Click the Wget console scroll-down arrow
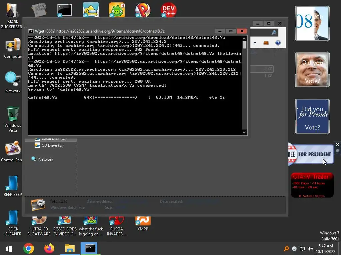Screen dimensions: 341x255 [x=244, y=132]
